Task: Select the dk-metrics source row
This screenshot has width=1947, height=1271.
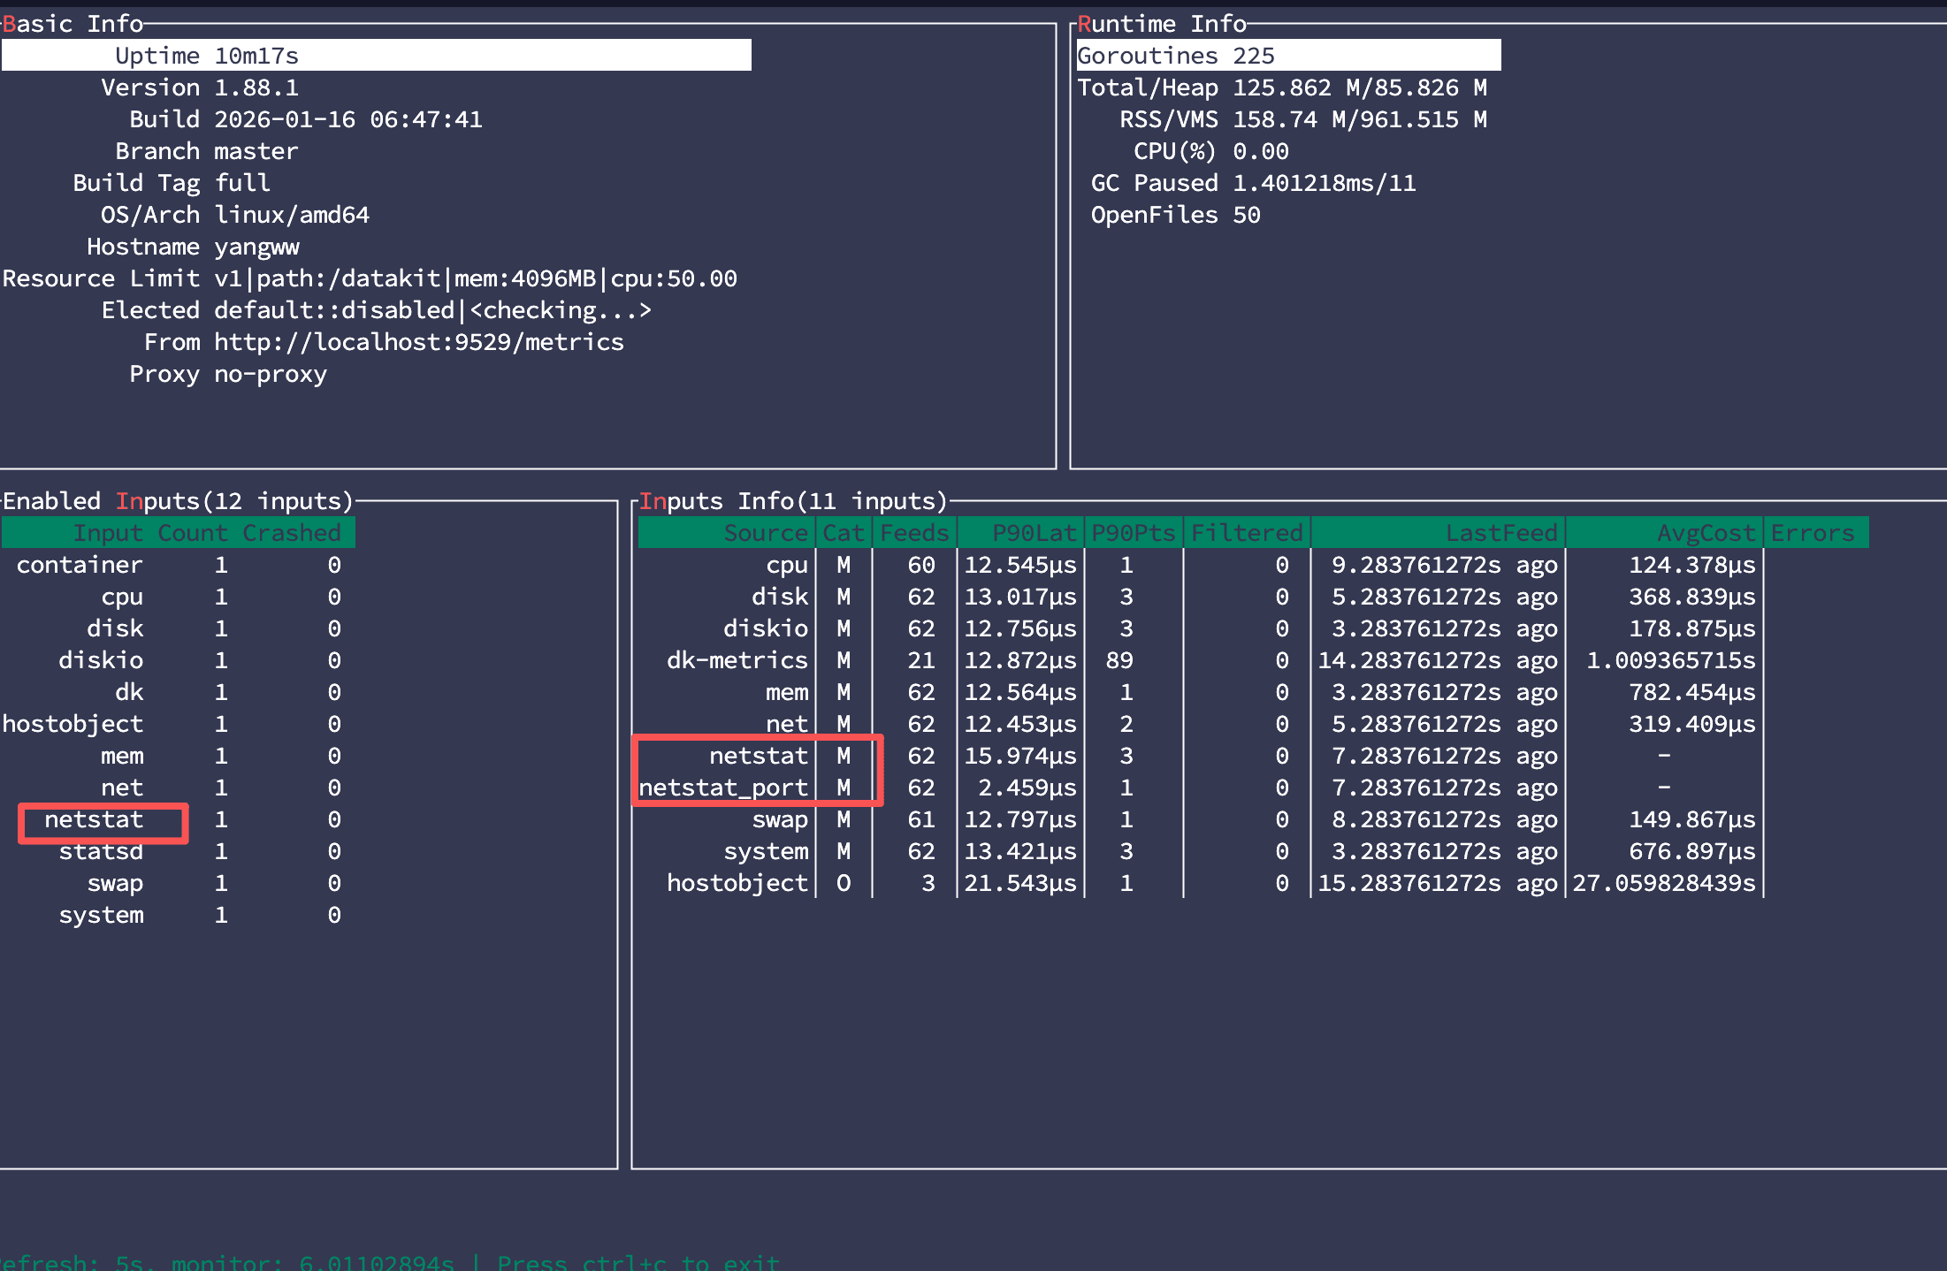Action: [737, 661]
